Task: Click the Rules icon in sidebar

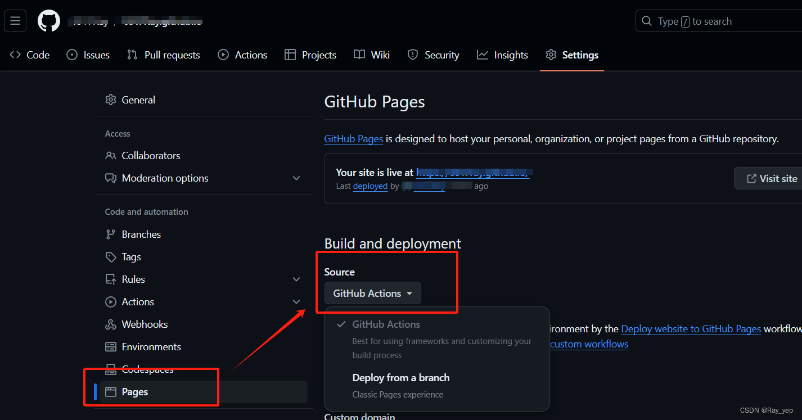Action: (x=111, y=279)
